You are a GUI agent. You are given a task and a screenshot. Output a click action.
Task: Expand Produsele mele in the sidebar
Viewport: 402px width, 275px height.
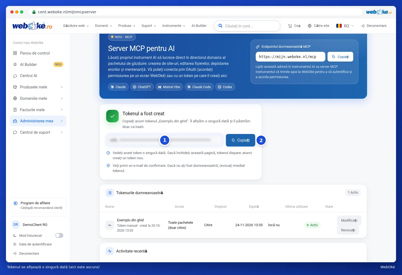[38, 87]
